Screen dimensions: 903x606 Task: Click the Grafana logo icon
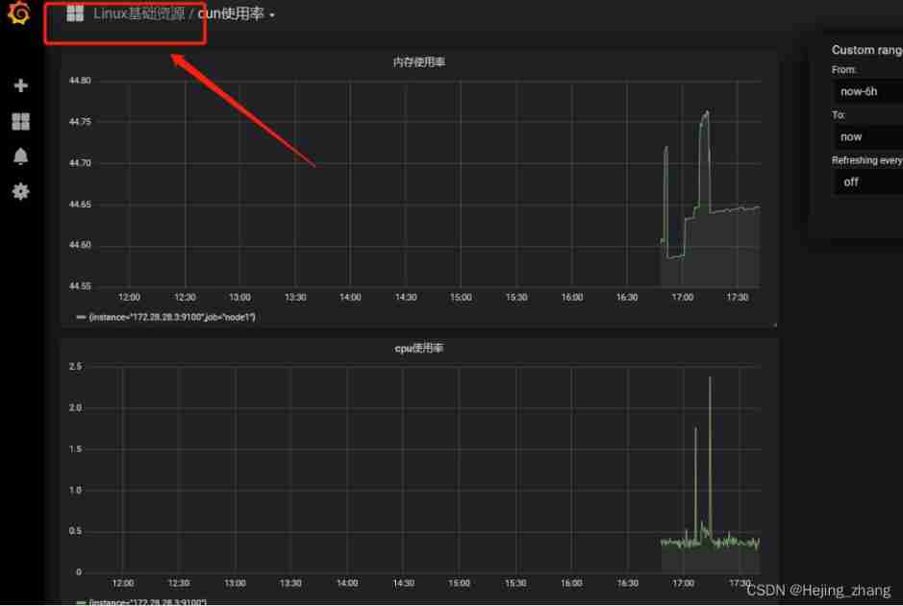coord(18,12)
